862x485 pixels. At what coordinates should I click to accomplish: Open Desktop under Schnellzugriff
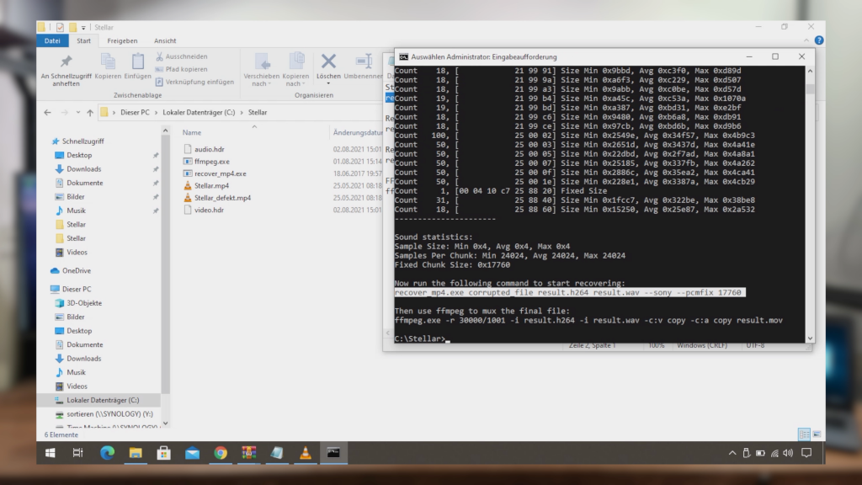pos(79,155)
